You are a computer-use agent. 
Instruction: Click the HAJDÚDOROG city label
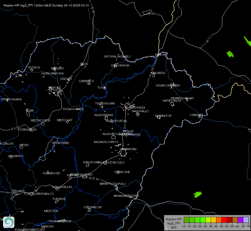[x=116, y=121]
